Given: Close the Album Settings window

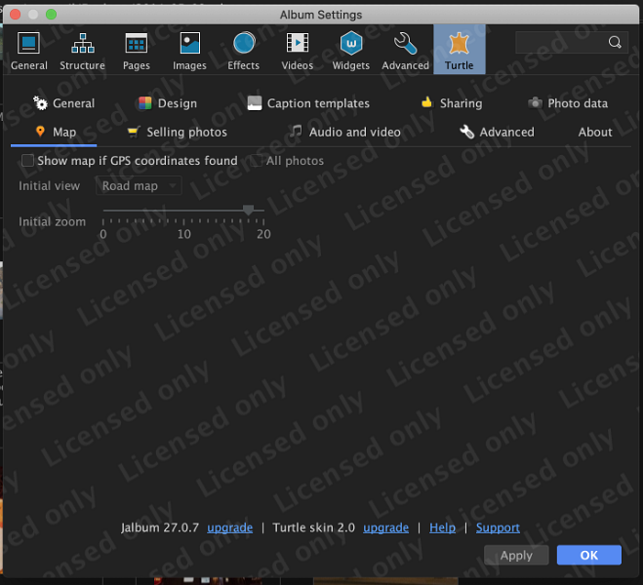Looking at the screenshot, I should [x=16, y=15].
